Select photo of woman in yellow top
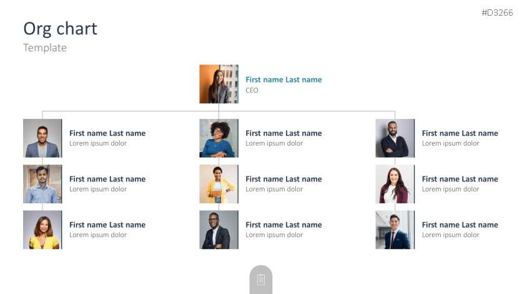The width and height of the screenshot is (522, 294). (42, 230)
